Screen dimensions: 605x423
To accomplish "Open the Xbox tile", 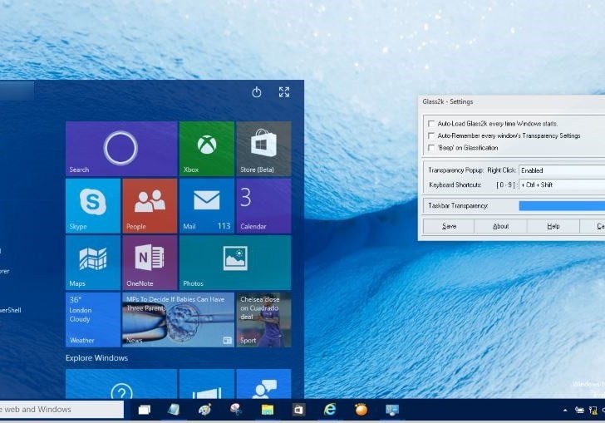I will point(206,149).
